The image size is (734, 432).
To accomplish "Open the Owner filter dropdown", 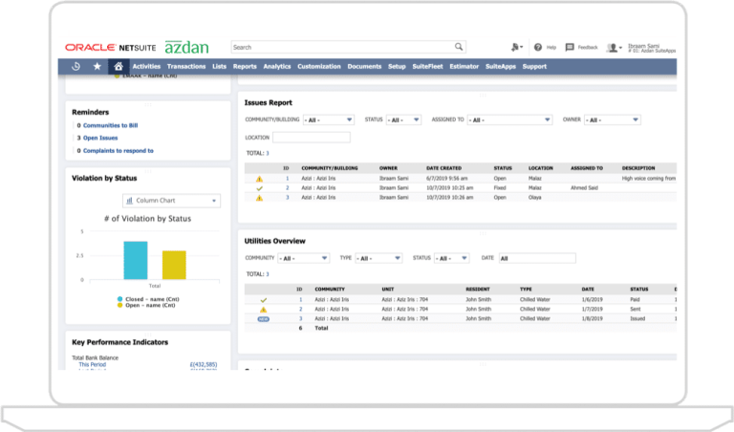I will pyautogui.click(x=612, y=120).
